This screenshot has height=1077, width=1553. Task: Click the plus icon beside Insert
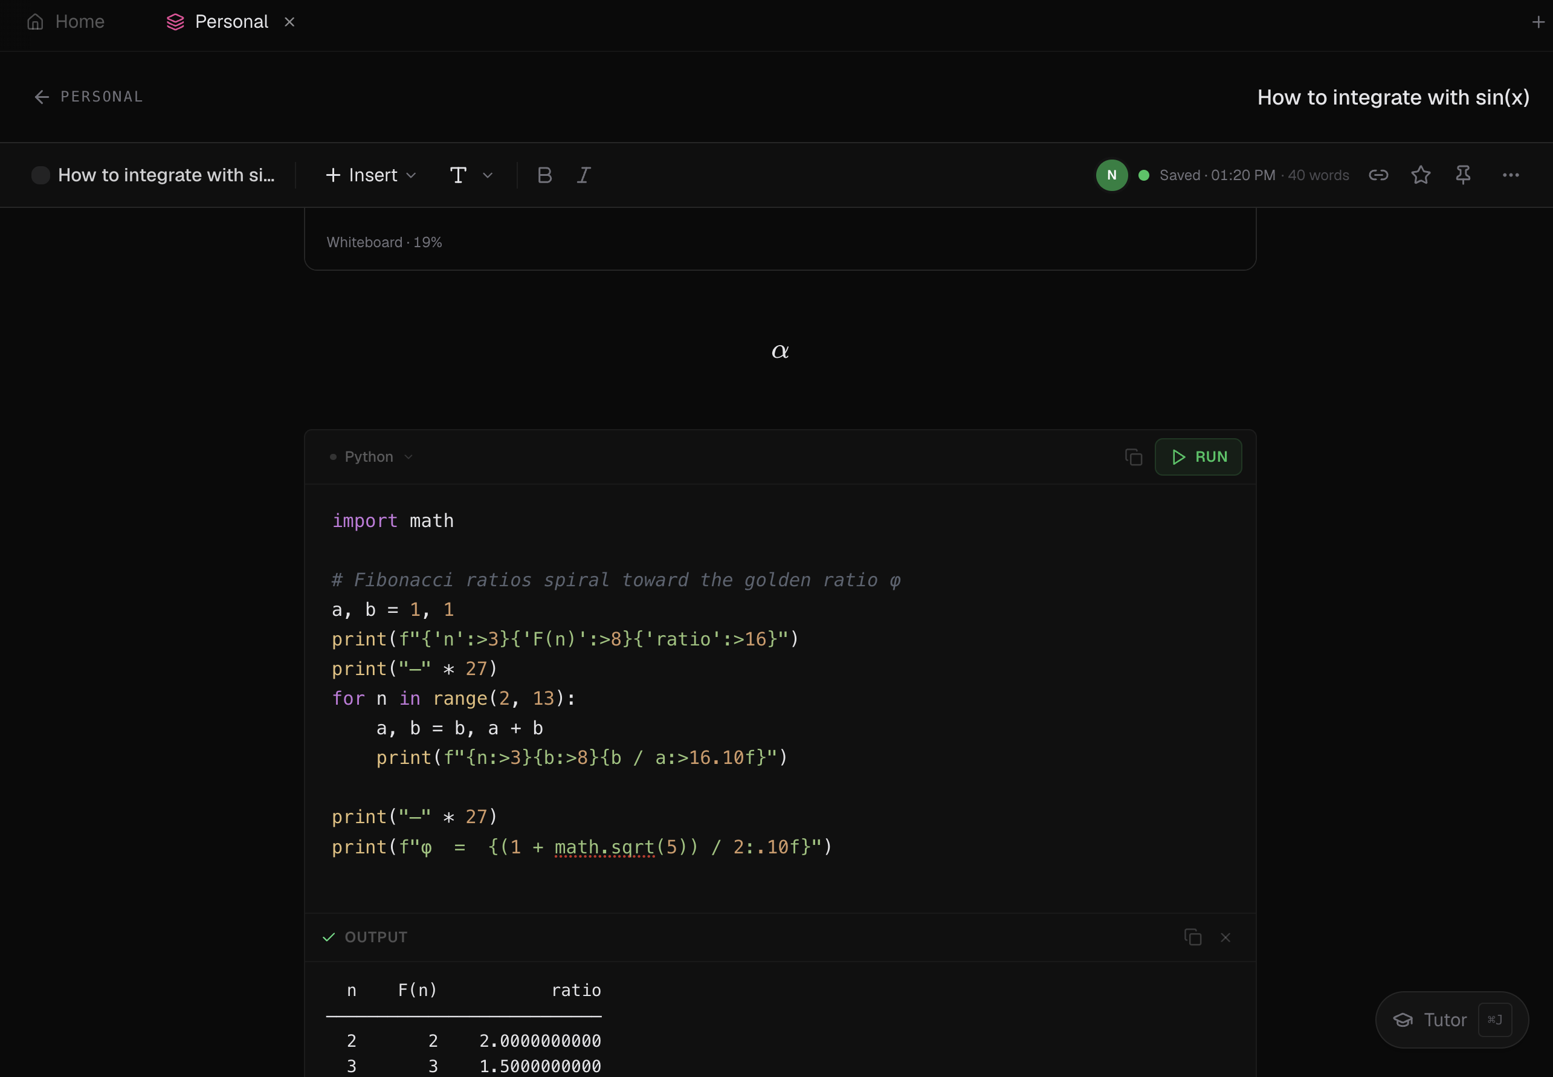coord(332,175)
